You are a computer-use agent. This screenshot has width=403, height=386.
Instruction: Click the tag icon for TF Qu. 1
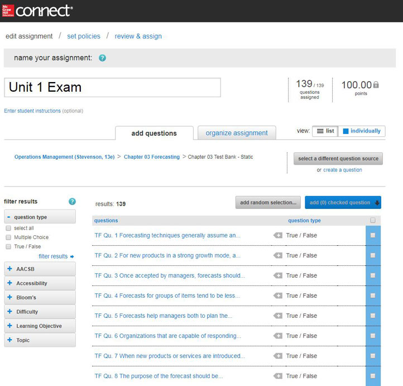(277, 236)
